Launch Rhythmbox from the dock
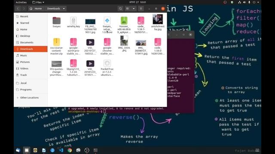The image size is (275, 154). pyautogui.click(x=35, y=150)
